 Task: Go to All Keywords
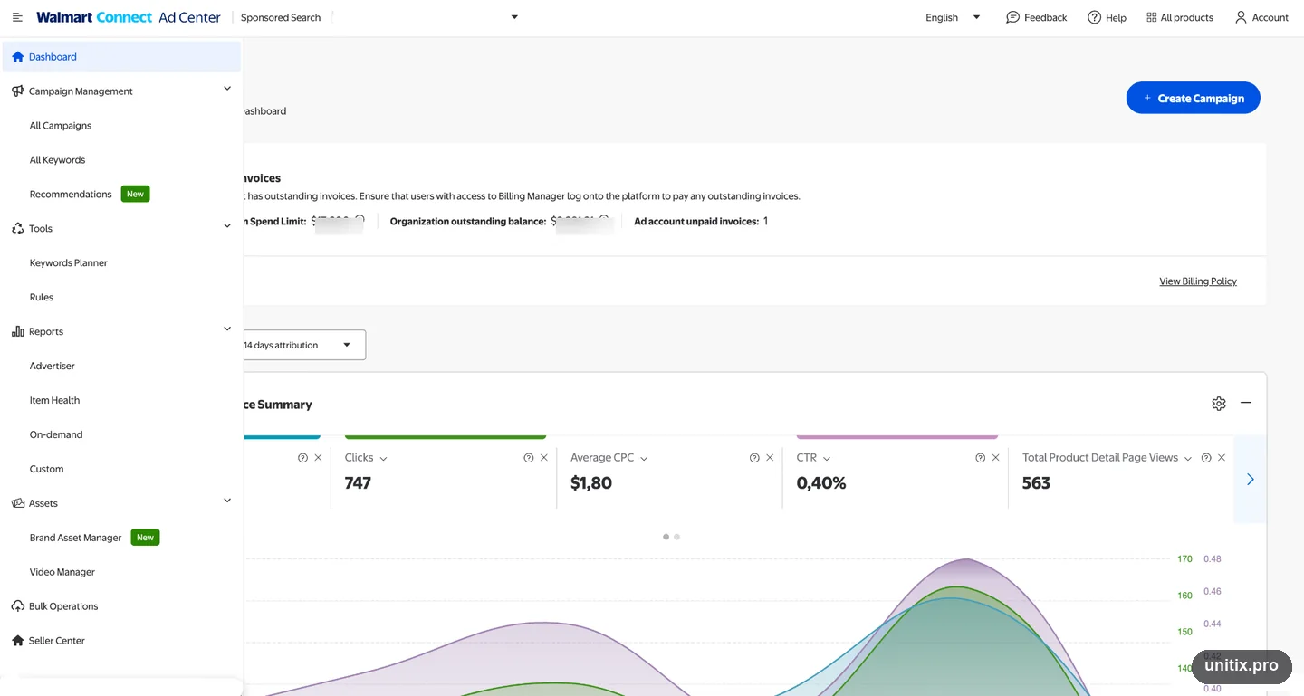click(x=57, y=160)
